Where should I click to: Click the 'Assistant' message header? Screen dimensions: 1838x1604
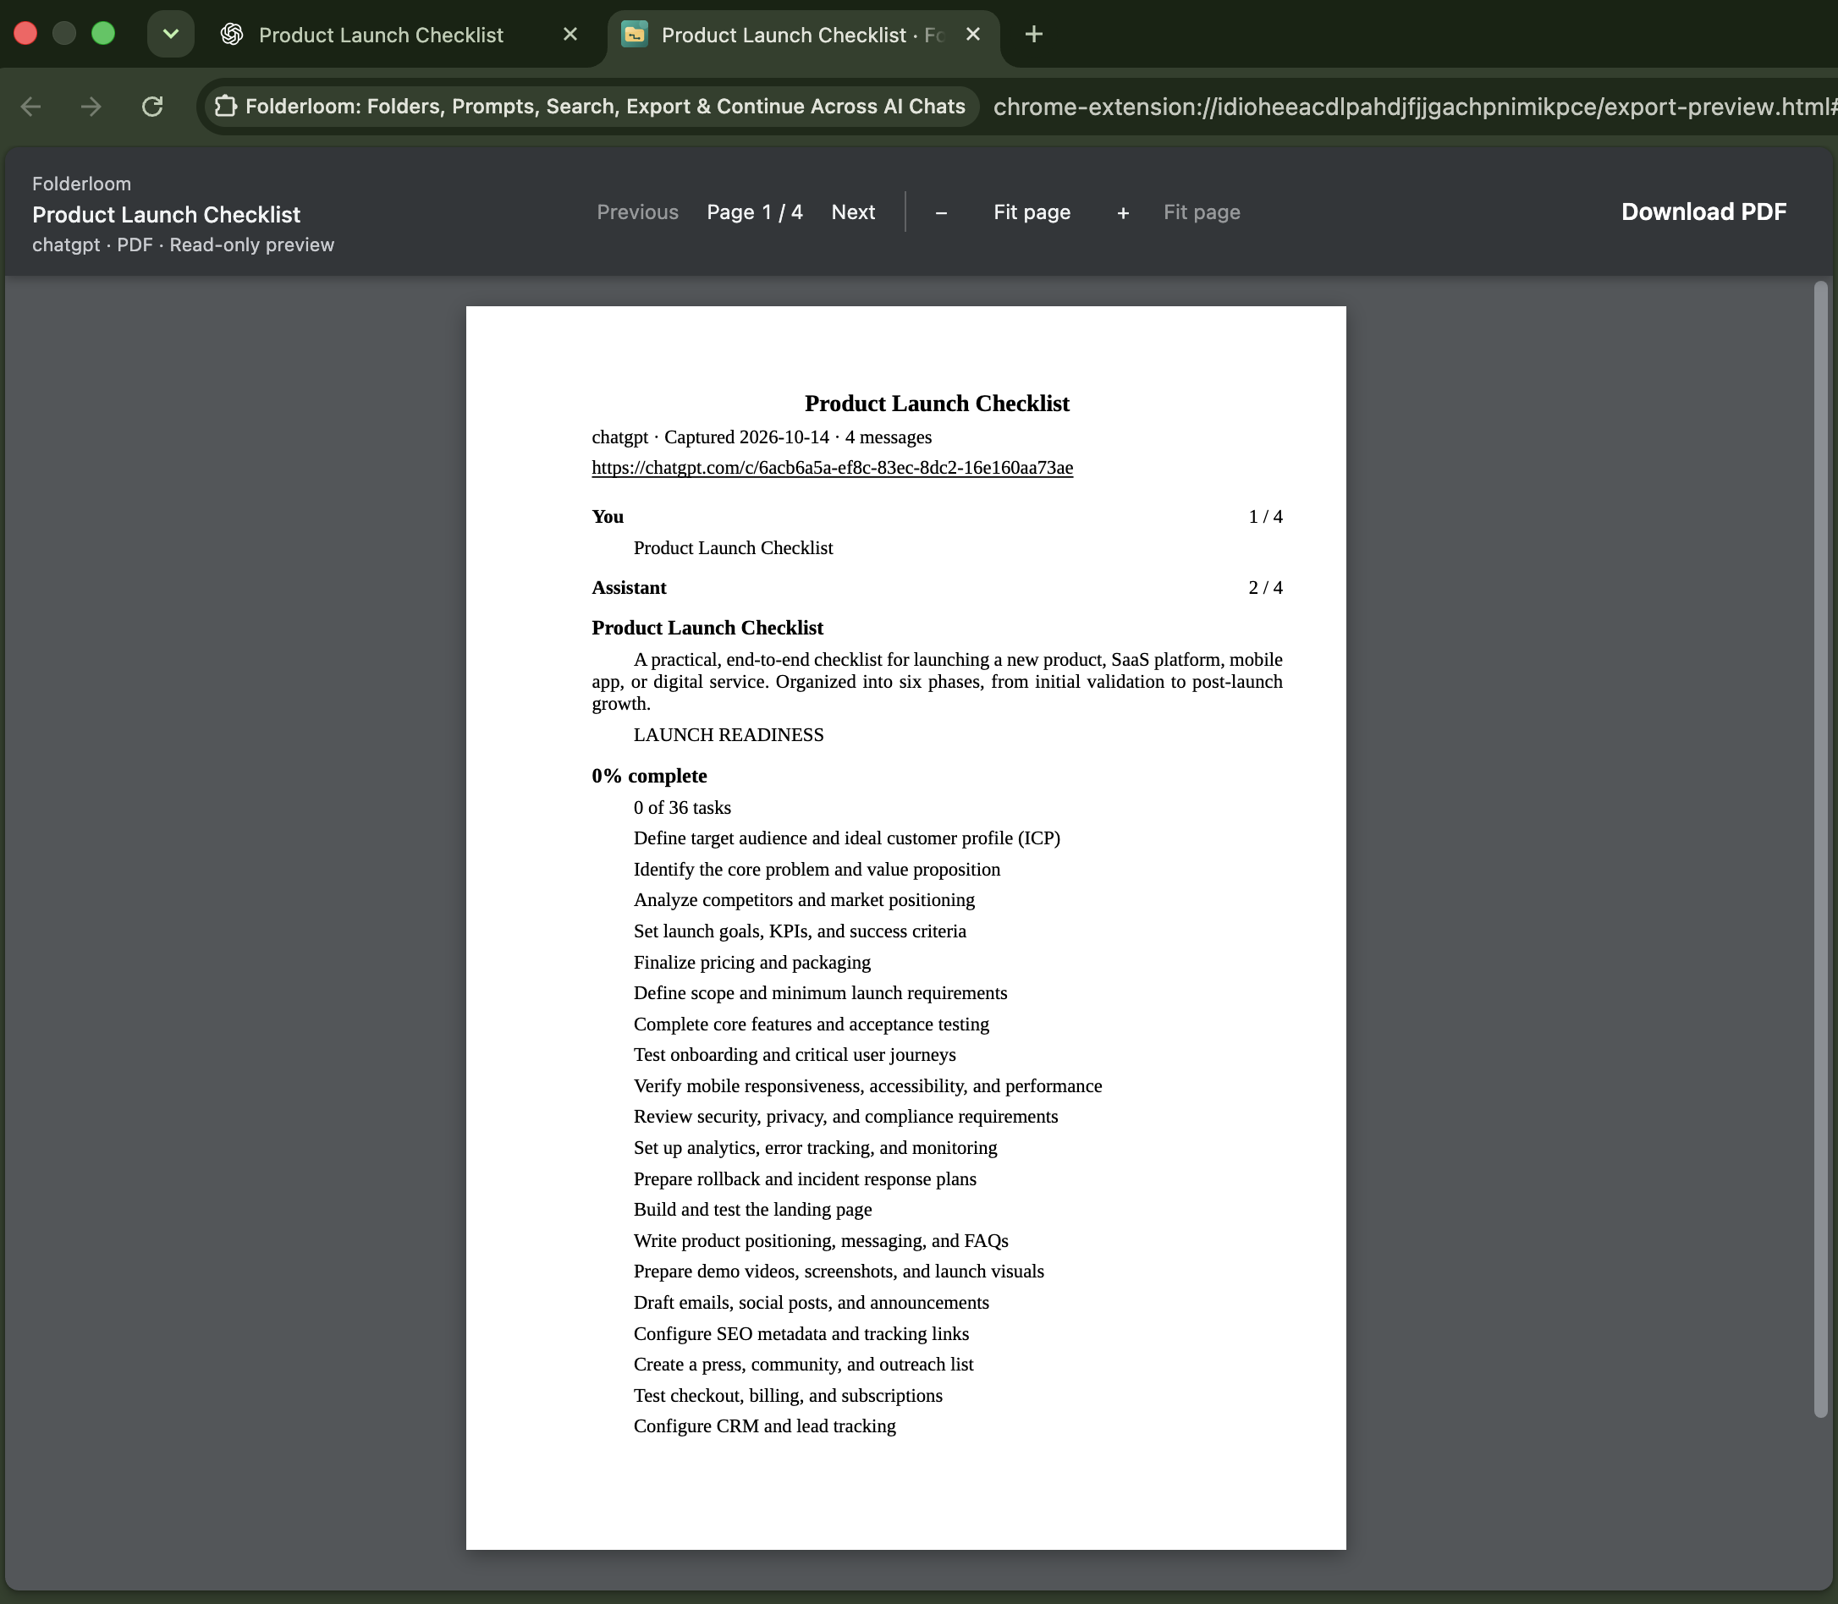[x=629, y=587]
